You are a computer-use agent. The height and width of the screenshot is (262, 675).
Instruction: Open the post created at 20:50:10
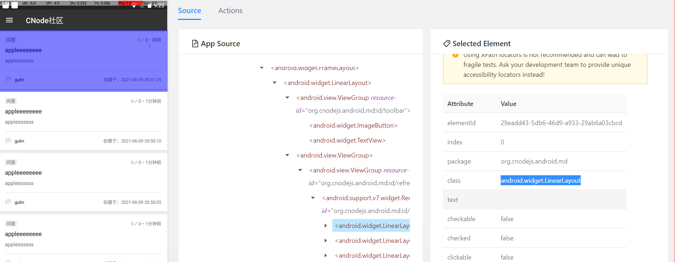point(84,117)
